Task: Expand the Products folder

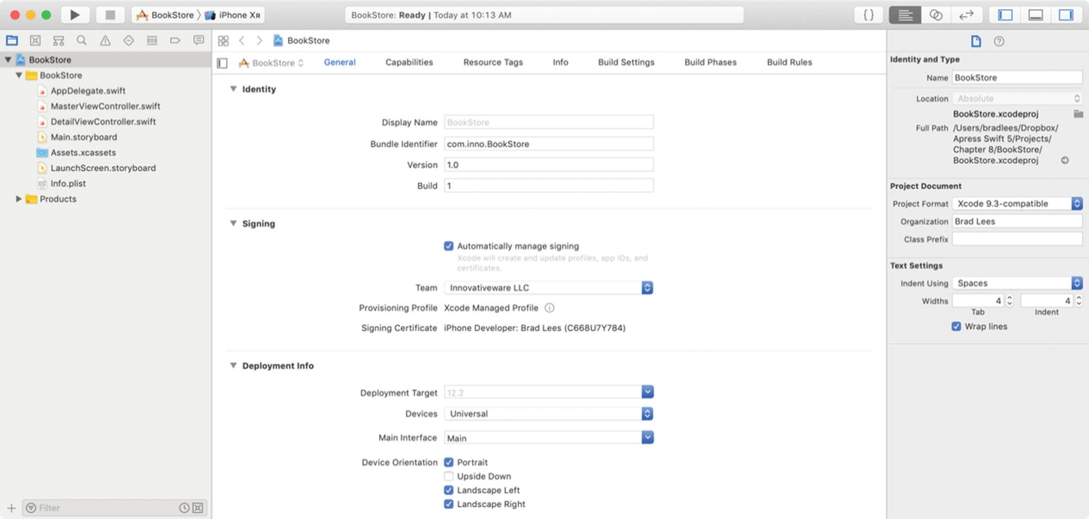Action: (18, 199)
